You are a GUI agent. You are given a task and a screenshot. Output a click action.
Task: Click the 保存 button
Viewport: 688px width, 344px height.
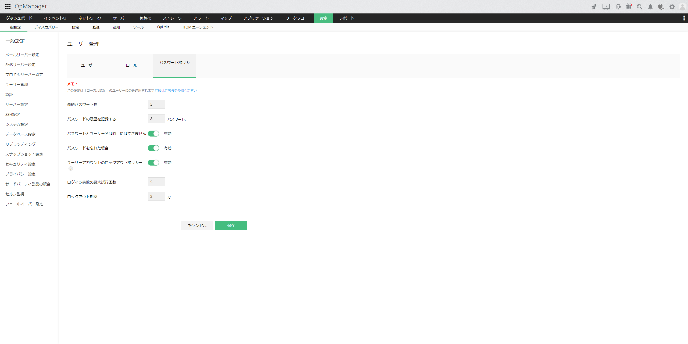click(231, 225)
